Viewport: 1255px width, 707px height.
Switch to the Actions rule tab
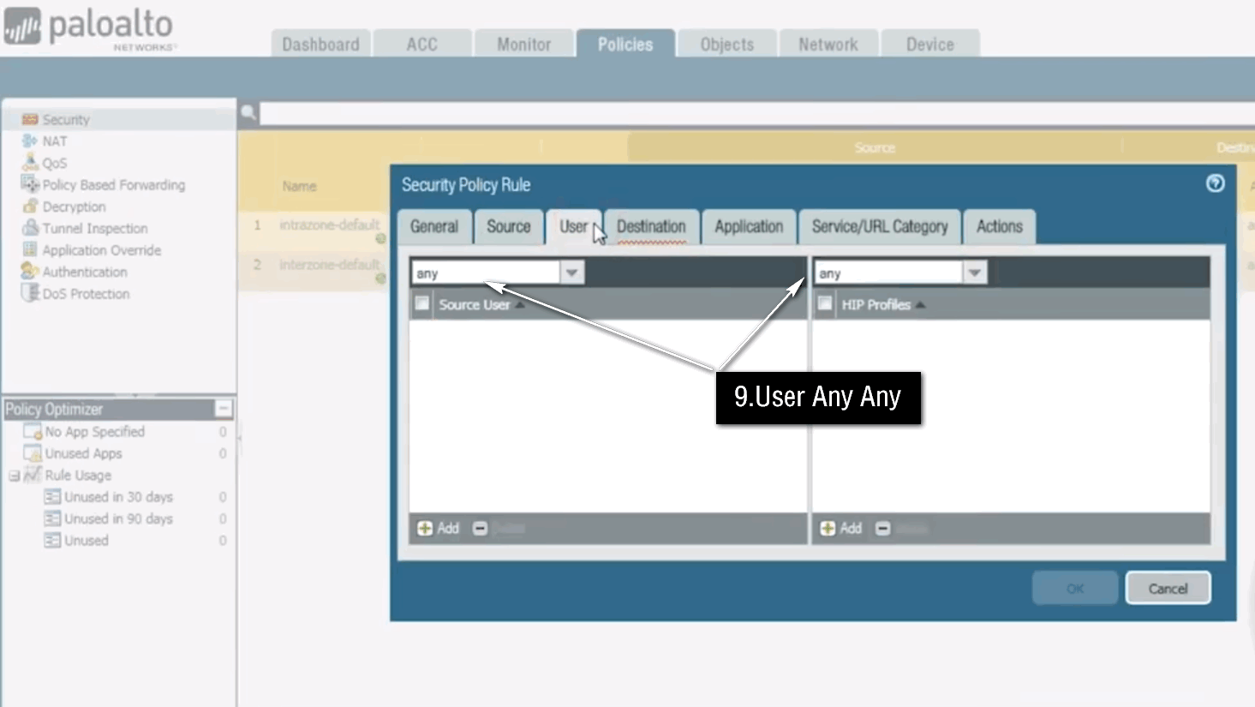[1000, 227]
